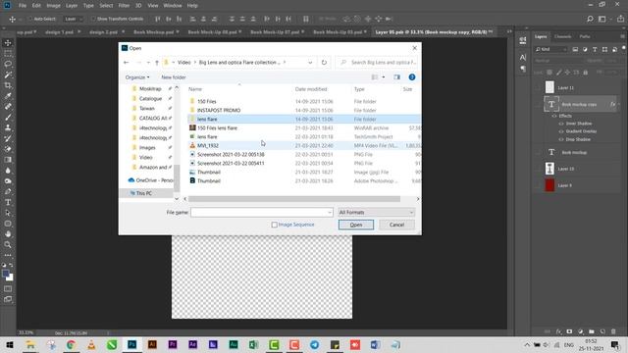Screen dimensions: 628x353
Task: Open the Window menu
Action: 173,6
